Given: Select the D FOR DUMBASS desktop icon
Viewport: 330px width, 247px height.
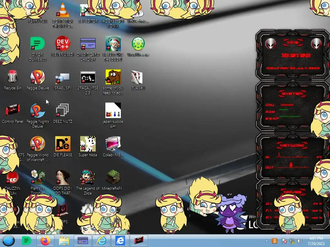Looking at the screenshot, I should click(x=37, y=44).
